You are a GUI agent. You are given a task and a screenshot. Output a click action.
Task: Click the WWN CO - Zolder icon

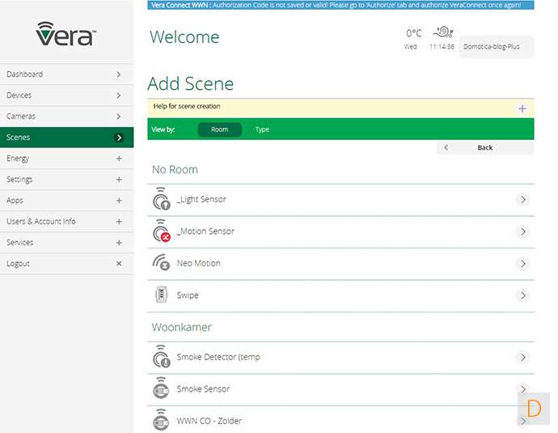pos(161,420)
